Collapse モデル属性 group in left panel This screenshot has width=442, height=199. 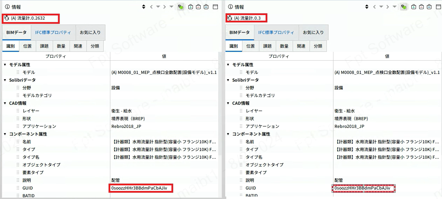tap(5, 65)
